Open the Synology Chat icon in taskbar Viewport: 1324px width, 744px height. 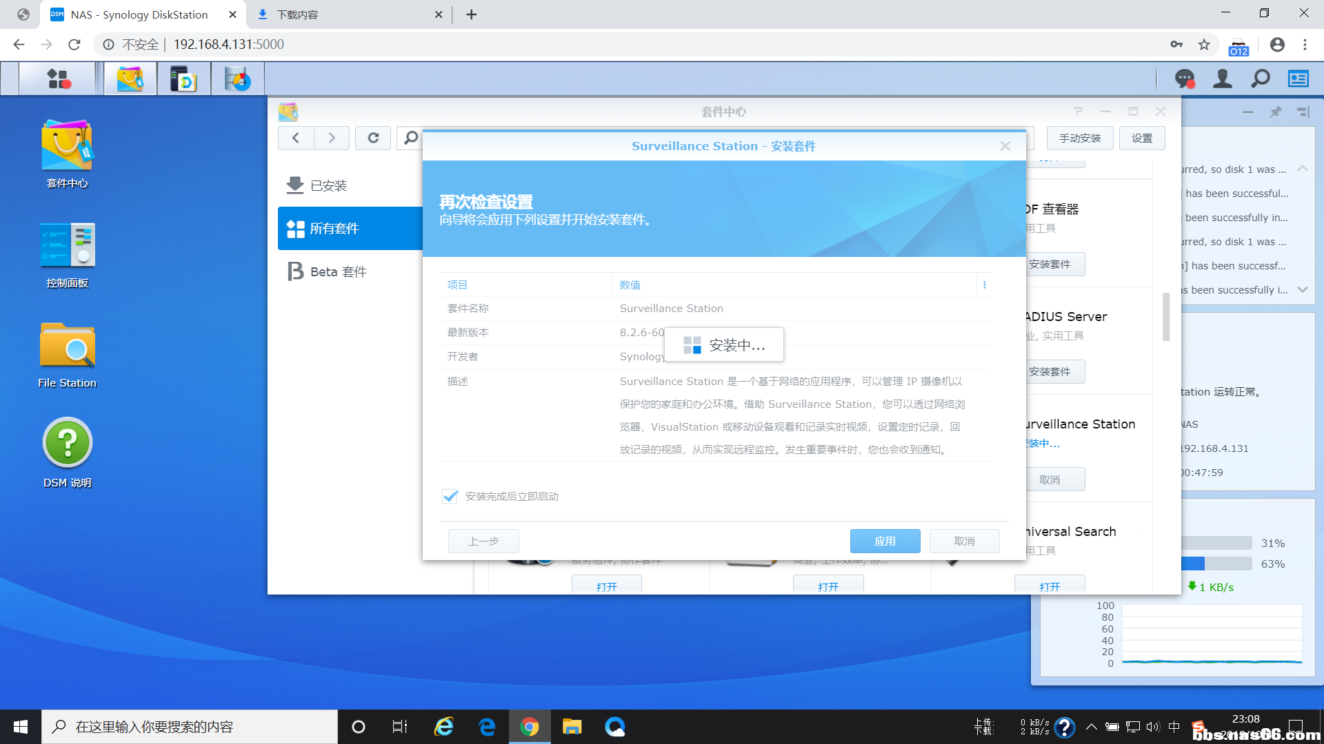click(1184, 79)
